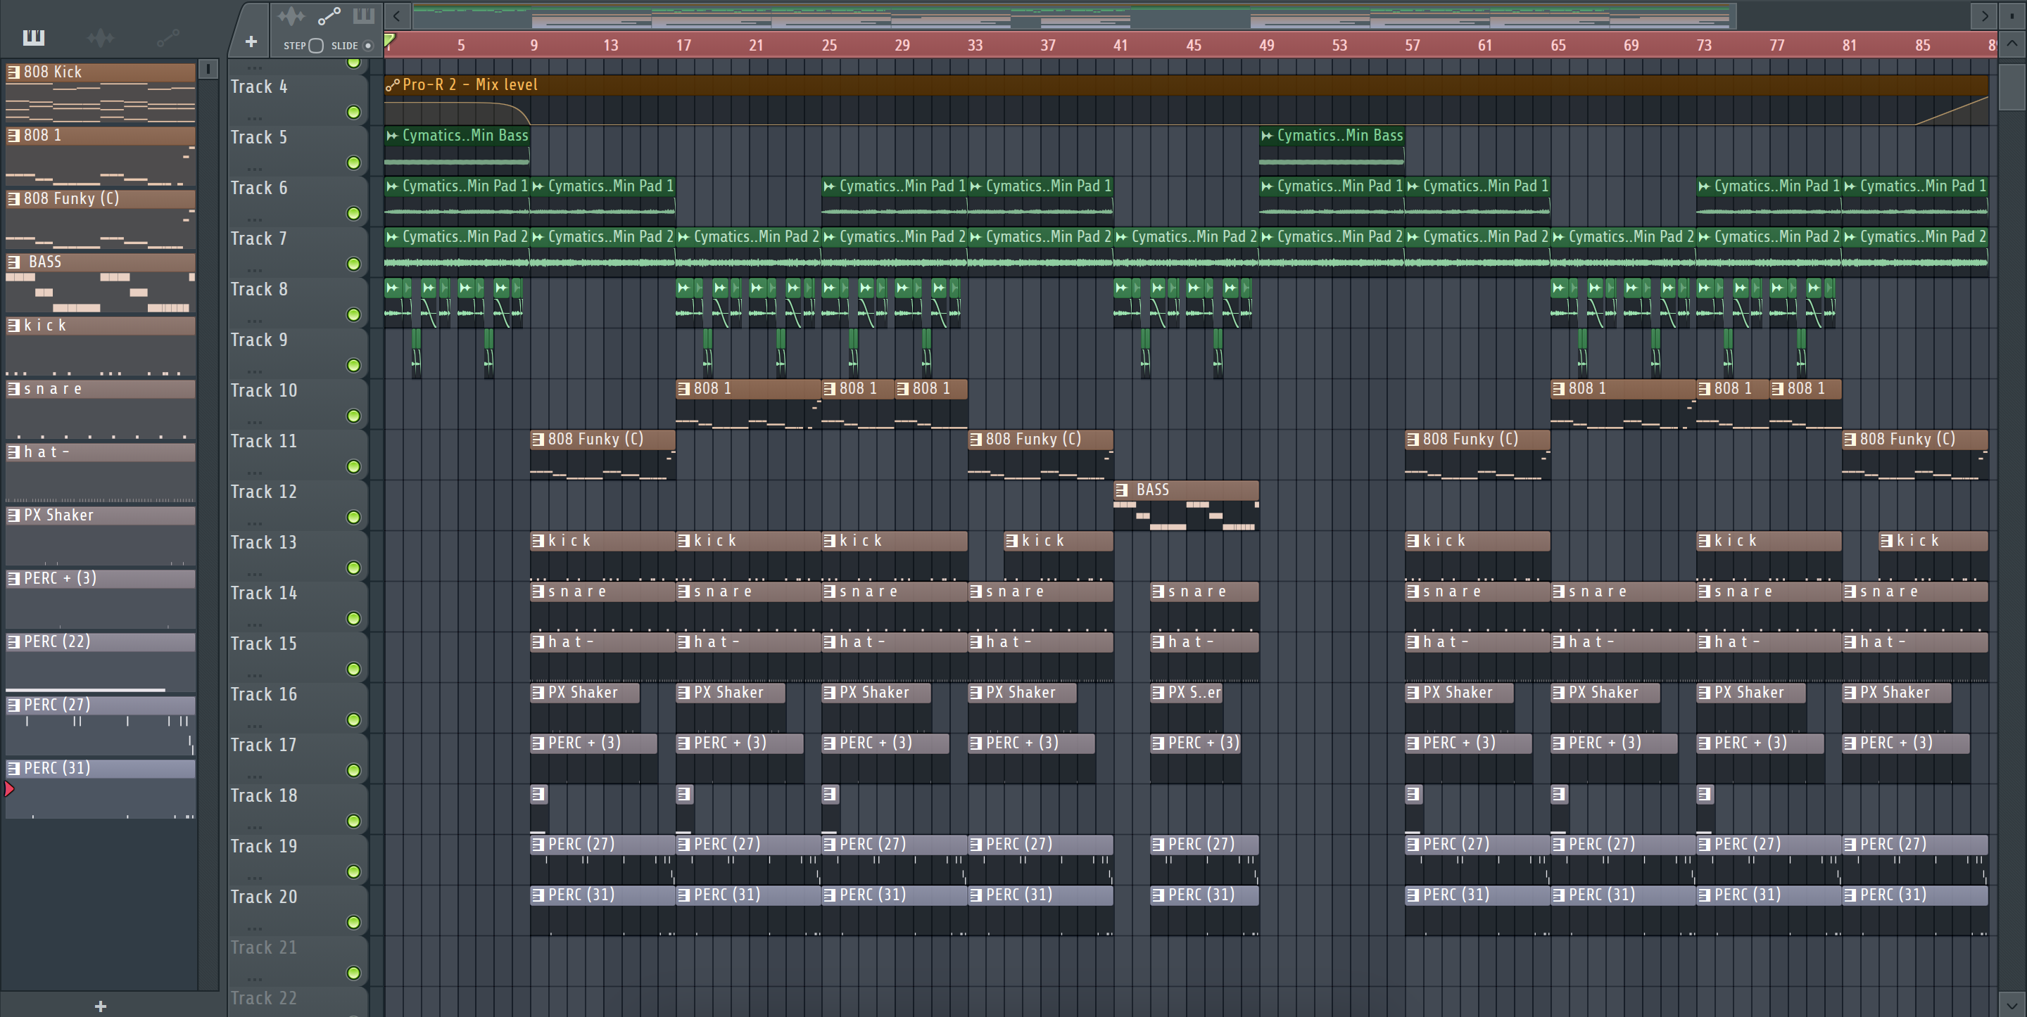Click the pattern icon of kick in the picker

pyautogui.click(x=13, y=326)
